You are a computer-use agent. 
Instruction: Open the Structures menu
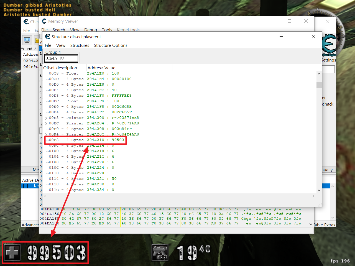click(80, 45)
